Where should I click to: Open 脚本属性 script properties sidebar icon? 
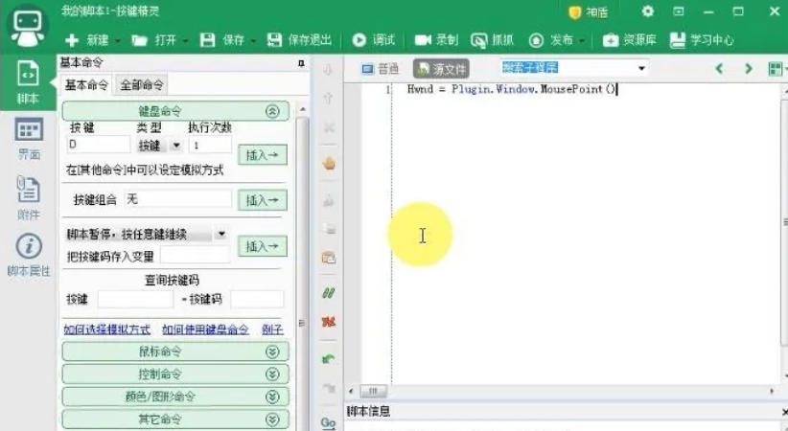[29, 254]
